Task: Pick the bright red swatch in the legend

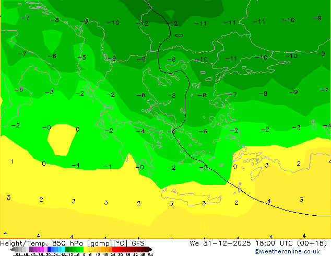Action: click(x=114, y=250)
